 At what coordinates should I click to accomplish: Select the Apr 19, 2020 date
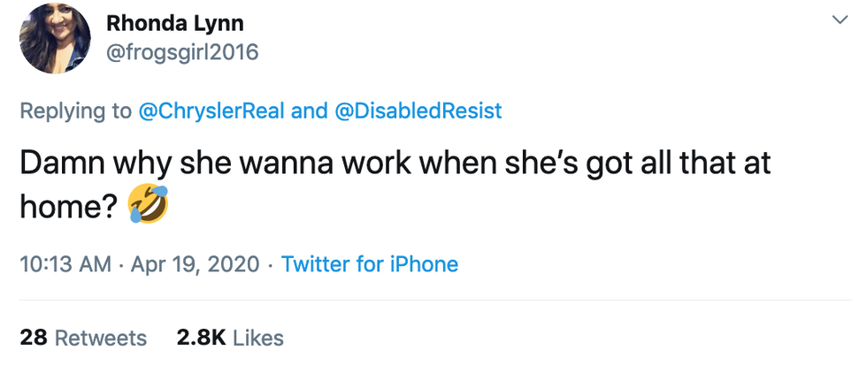click(x=196, y=264)
